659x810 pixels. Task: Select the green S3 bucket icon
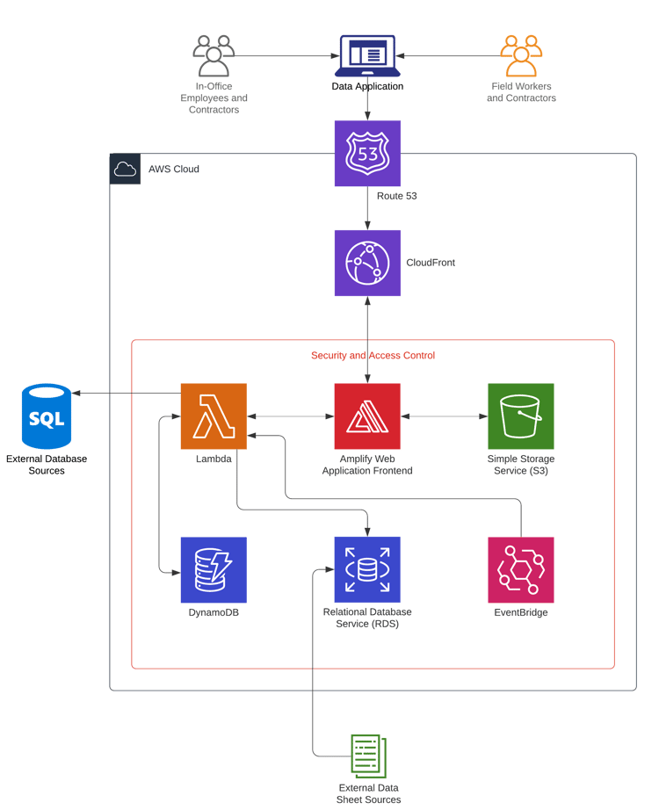521,416
